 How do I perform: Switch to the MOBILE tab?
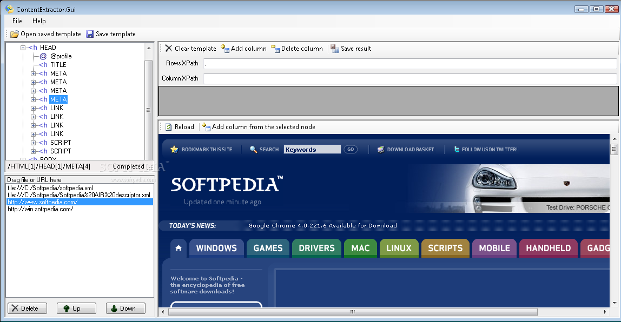click(494, 248)
